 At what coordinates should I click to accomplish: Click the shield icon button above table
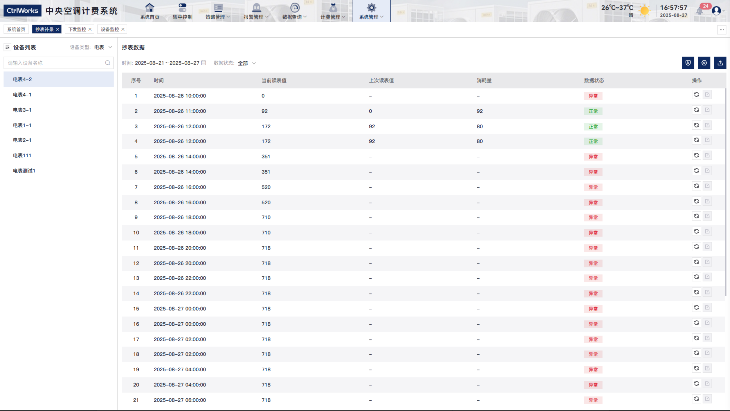coord(688,63)
